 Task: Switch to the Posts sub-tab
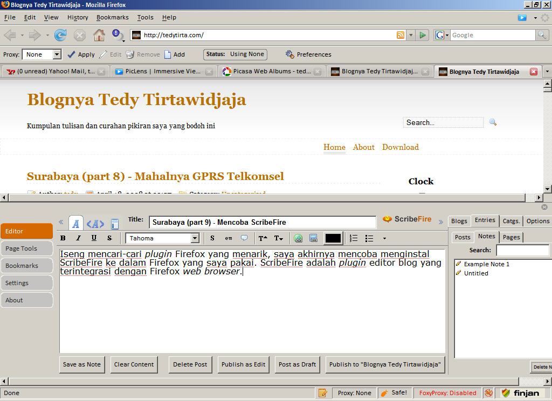point(463,237)
